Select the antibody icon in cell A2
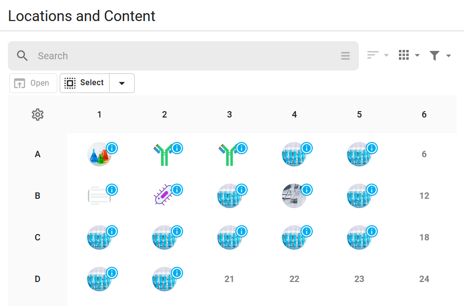The width and height of the screenshot is (464, 306). point(163,155)
